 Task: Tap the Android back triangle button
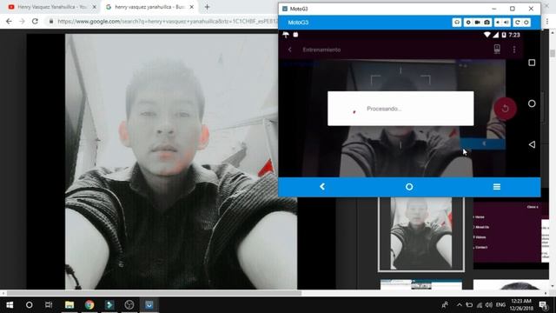click(x=532, y=144)
